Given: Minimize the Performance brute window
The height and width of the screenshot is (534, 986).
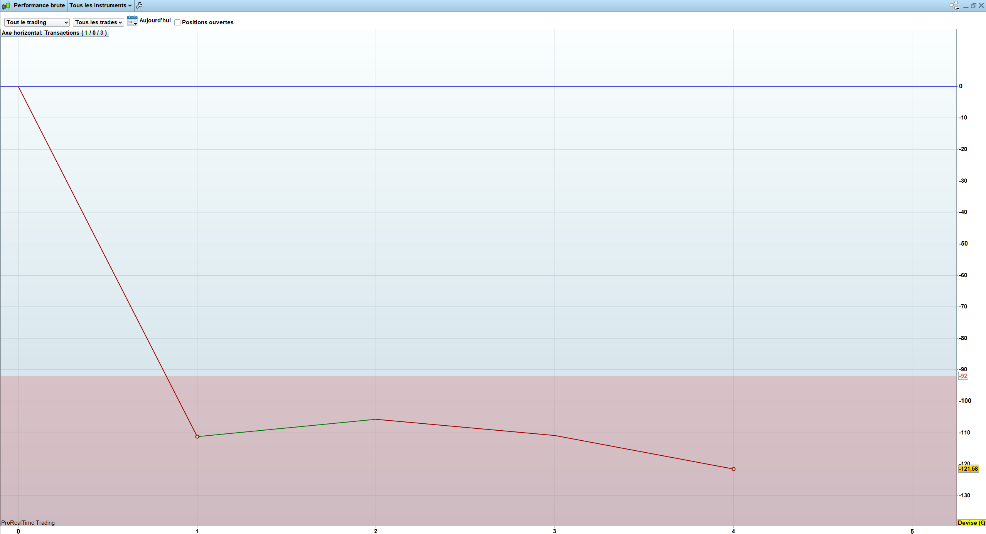Looking at the screenshot, I should pyautogui.click(x=966, y=6).
